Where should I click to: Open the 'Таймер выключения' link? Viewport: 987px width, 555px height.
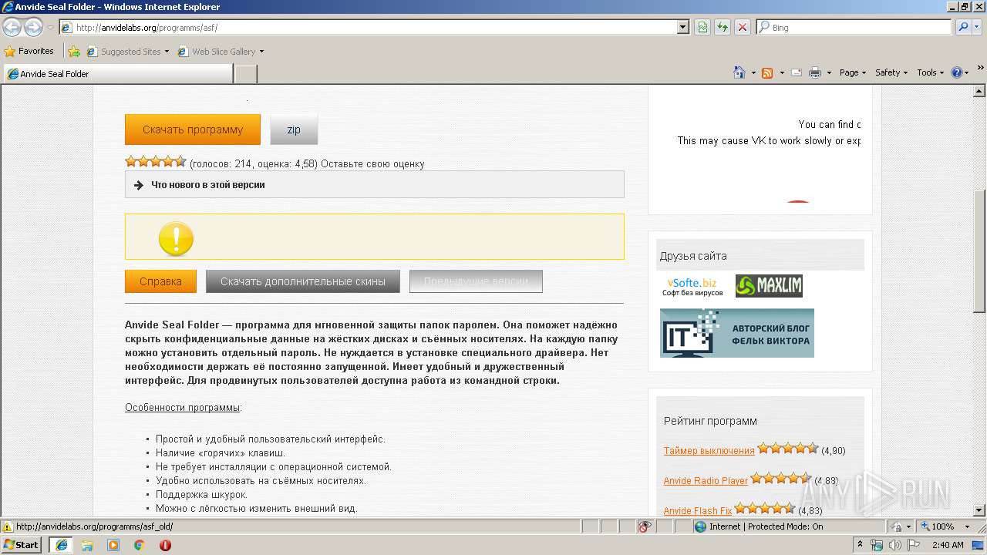[709, 451]
